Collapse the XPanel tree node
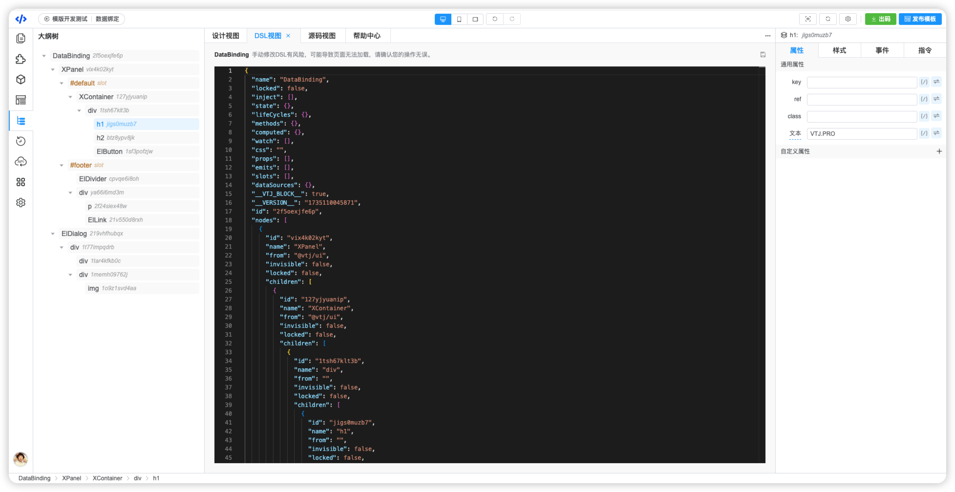This screenshot has height=492, width=955. 53,69
